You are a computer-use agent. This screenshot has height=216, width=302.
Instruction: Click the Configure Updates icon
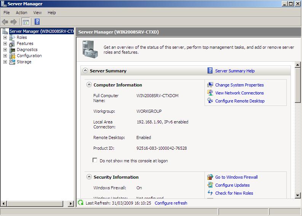(x=210, y=185)
